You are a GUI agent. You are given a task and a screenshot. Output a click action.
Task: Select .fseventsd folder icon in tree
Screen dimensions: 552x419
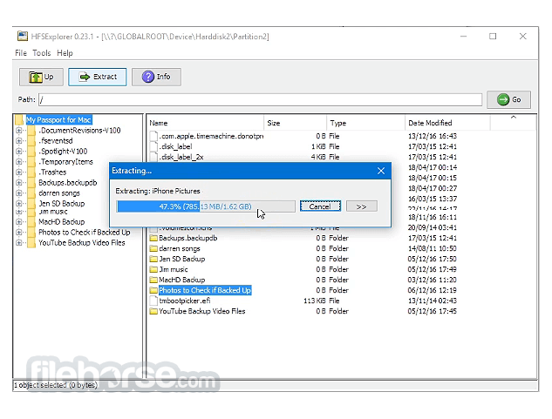(31, 141)
